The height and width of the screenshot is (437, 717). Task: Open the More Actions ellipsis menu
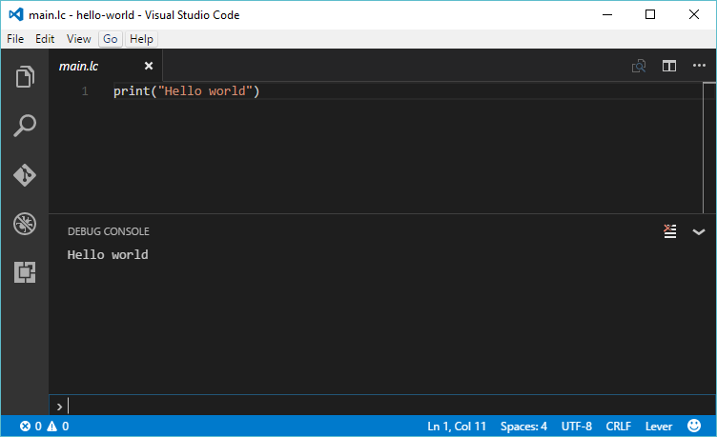pyautogui.click(x=699, y=66)
